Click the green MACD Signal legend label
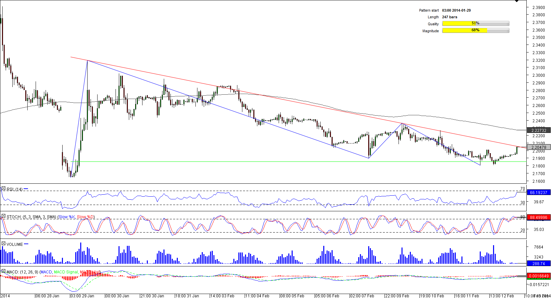The image size is (551, 298). coord(66,272)
